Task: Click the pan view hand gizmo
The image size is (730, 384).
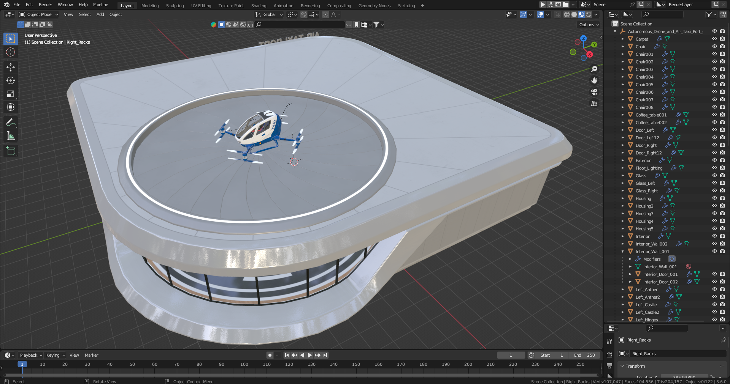Action: tap(594, 80)
